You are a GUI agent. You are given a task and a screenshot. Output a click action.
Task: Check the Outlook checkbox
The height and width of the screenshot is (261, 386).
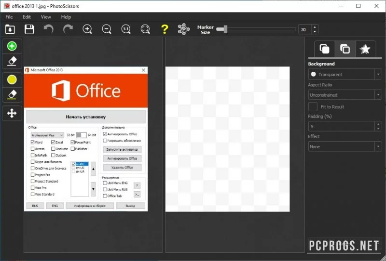coord(53,156)
